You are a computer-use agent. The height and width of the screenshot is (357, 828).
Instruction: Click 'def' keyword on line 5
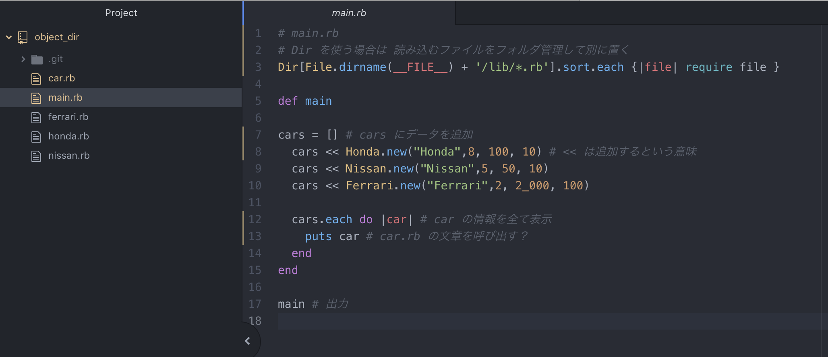click(288, 101)
